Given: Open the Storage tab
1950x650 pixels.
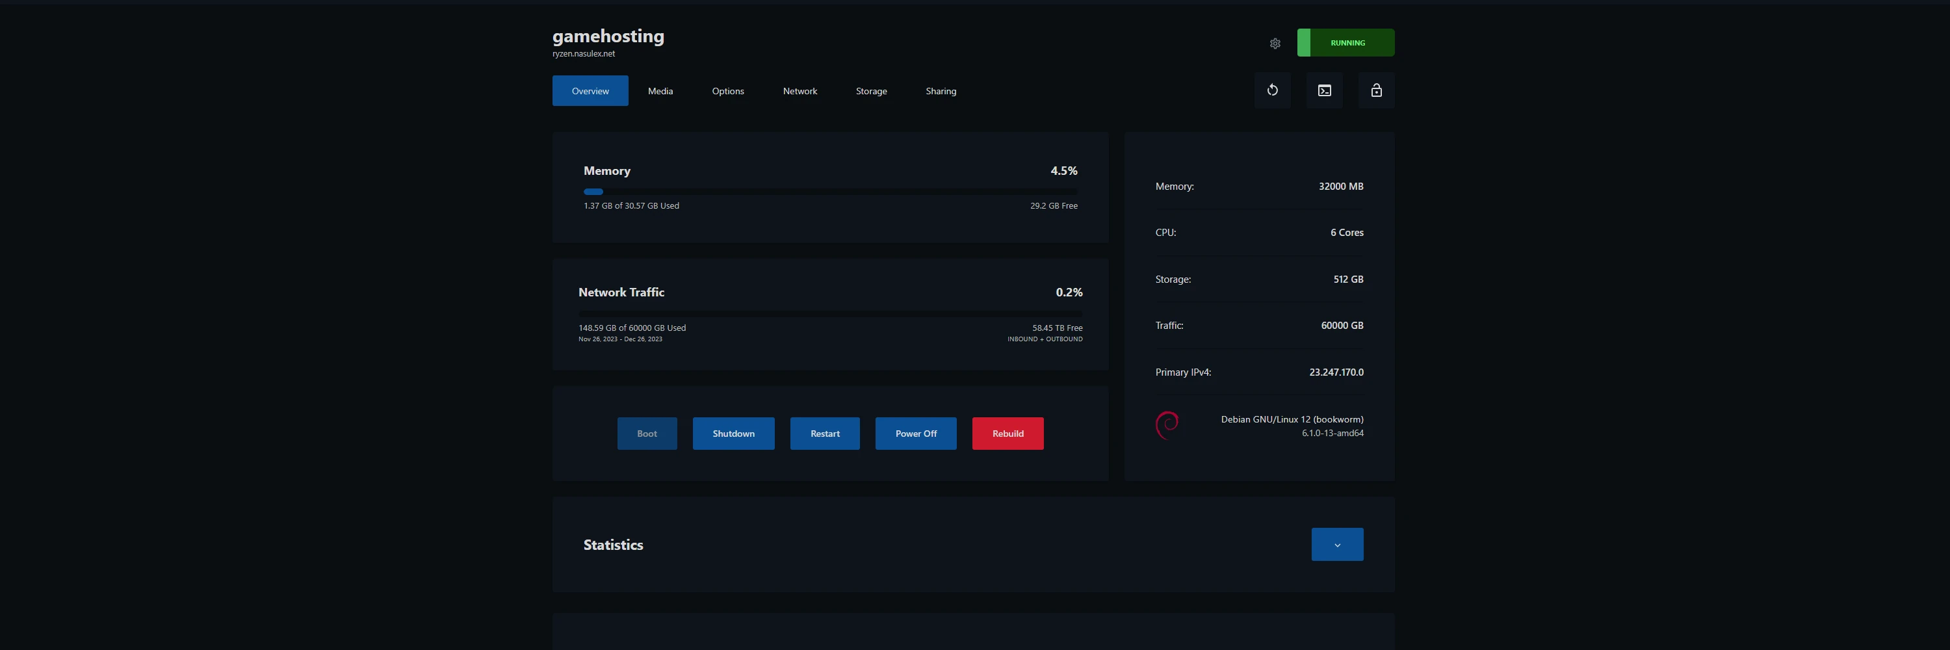Looking at the screenshot, I should point(870,90).
